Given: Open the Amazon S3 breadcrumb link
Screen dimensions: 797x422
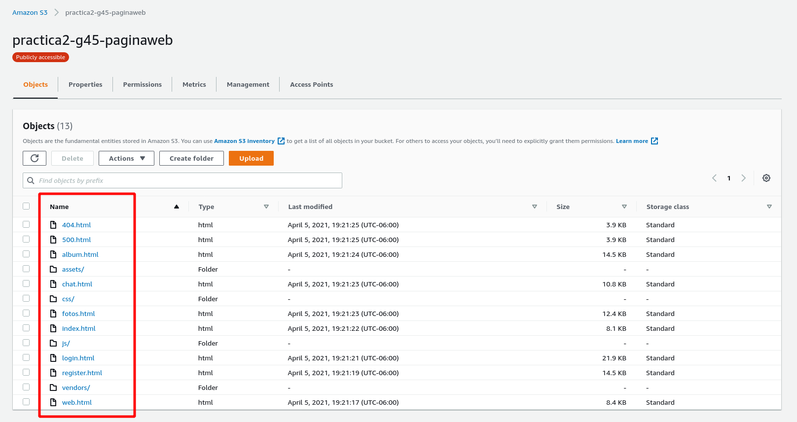Looking at the screenshot, I should click(x=30, y=12).
